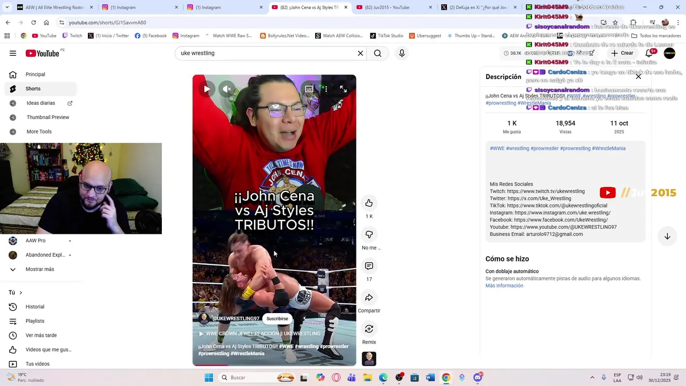The height and width of the screenshot is (386, 686).
Task: Open Ideas diarias in sidebar
Action: click(x=41, y=103)
